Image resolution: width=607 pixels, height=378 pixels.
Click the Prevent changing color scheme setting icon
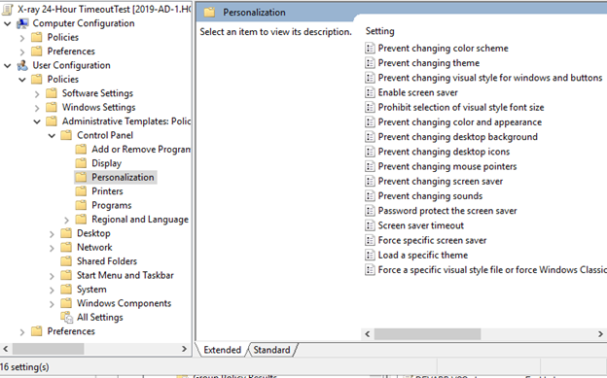370,48
